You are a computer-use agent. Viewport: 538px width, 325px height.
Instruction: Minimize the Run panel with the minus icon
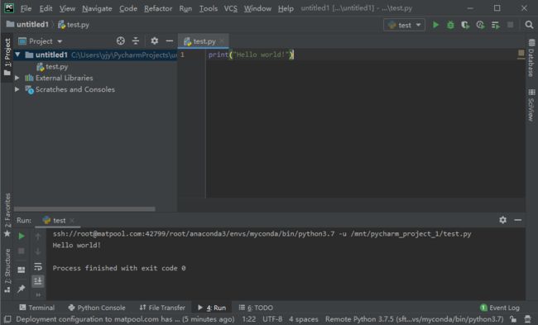pyautogui.click(x=518, y=220)
